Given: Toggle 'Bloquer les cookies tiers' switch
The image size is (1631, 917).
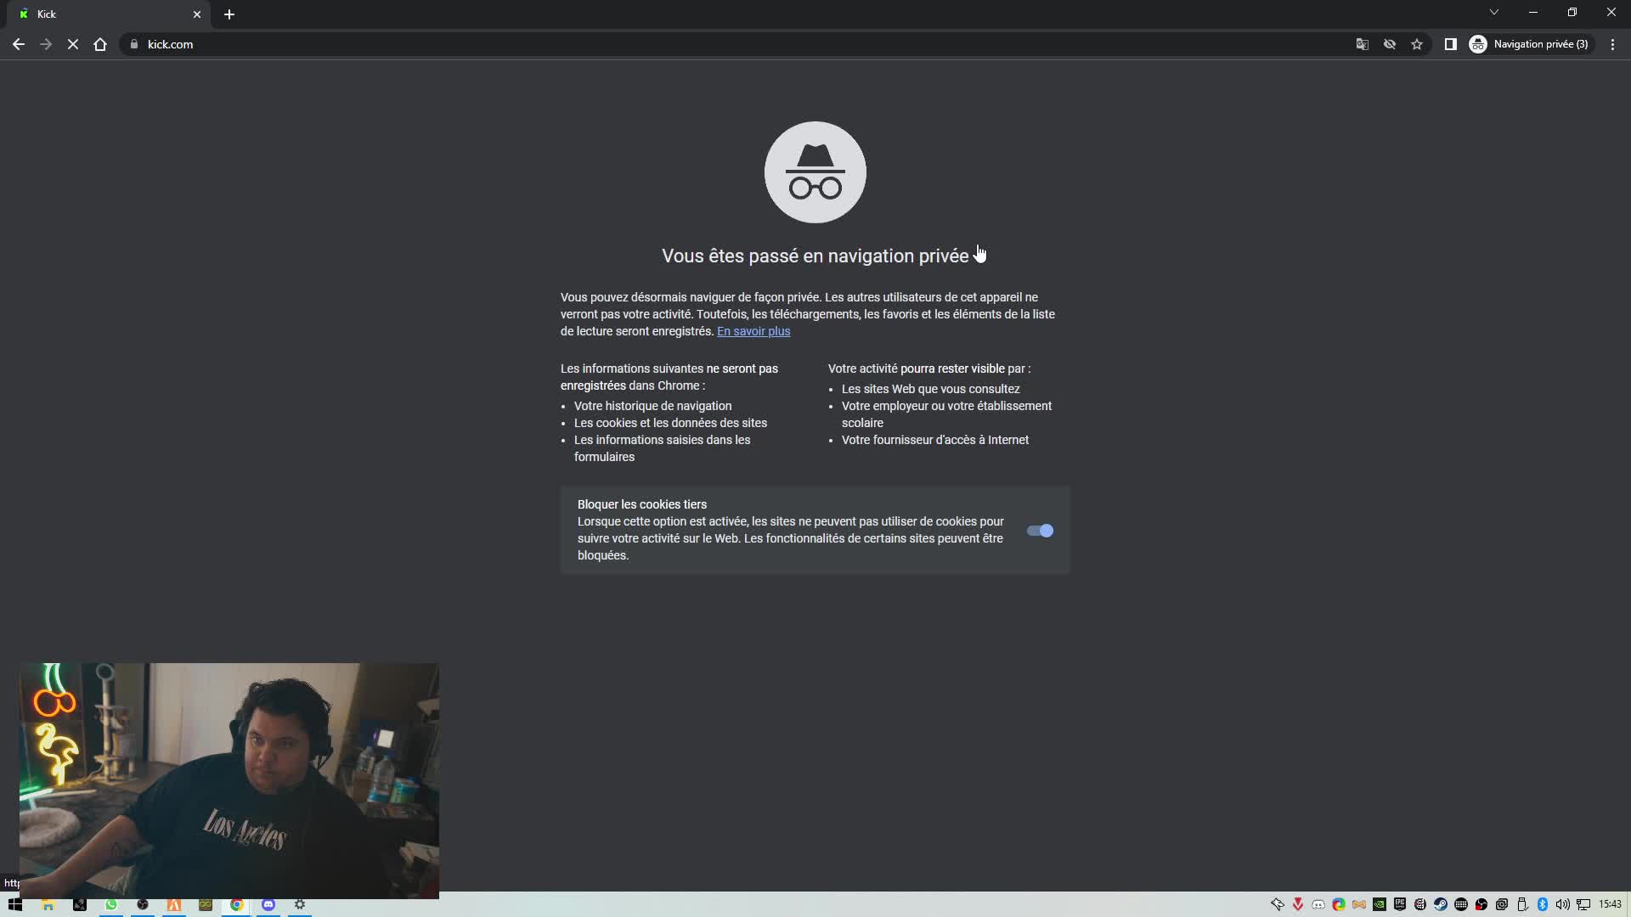Looking at the screenshot, I should [x=1040, y=531].
